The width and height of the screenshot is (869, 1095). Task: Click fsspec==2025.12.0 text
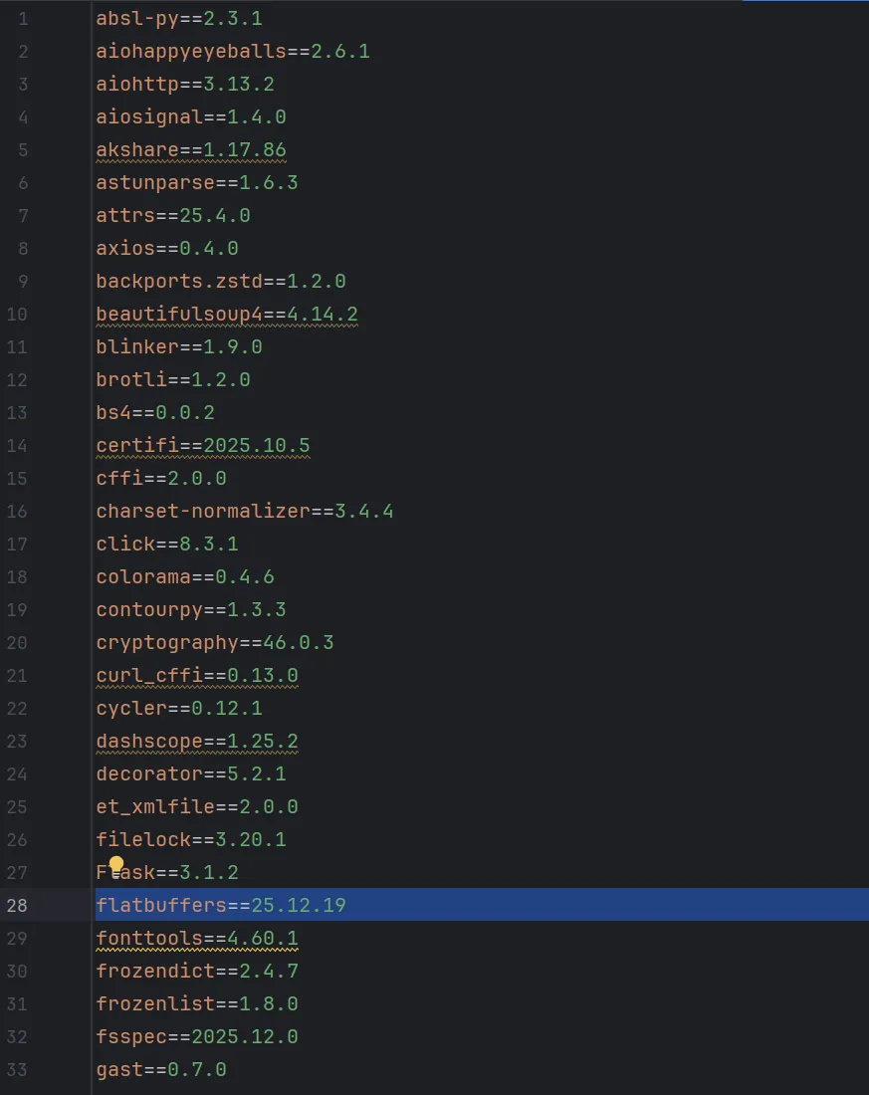tap(197, 1035)
